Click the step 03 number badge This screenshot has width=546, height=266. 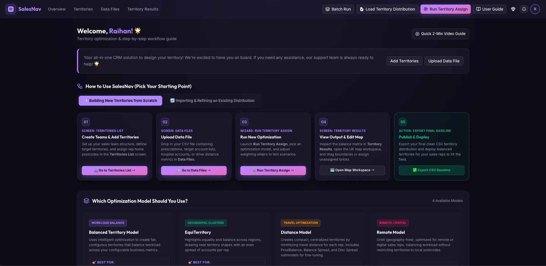244,122
